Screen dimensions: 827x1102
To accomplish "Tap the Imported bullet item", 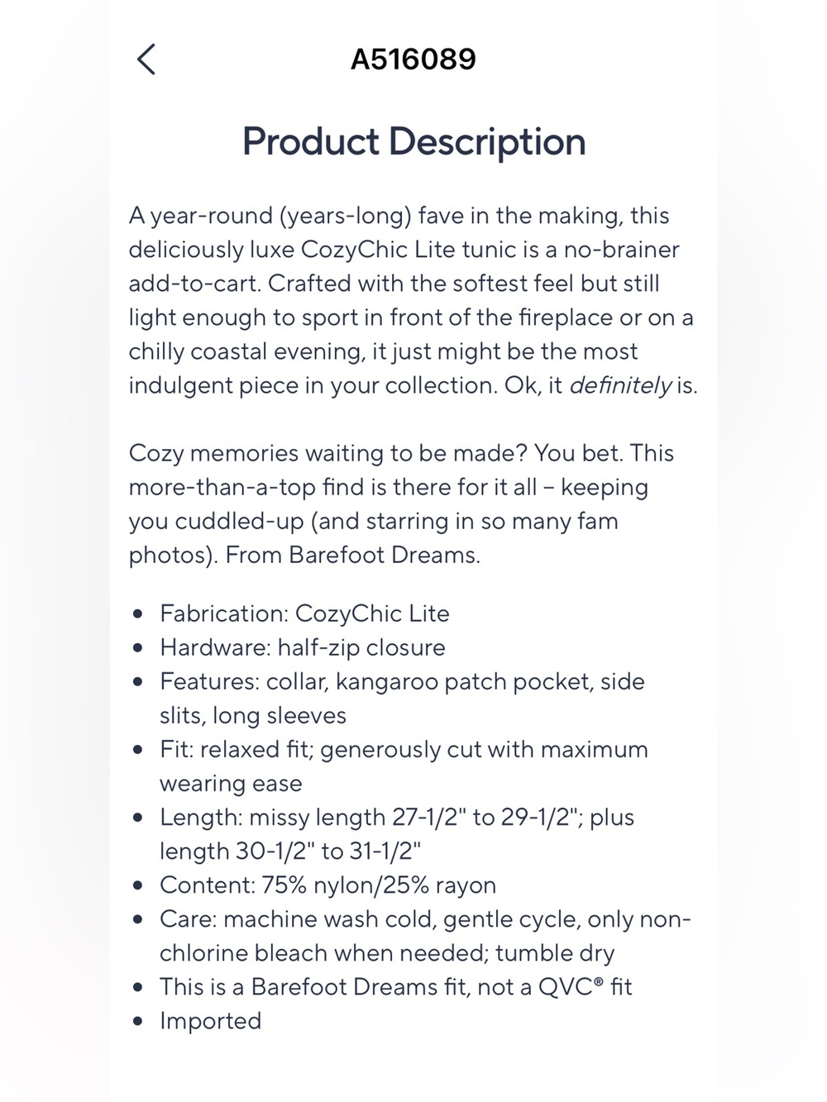I will pyautogui.click(x=210, y=1021).
